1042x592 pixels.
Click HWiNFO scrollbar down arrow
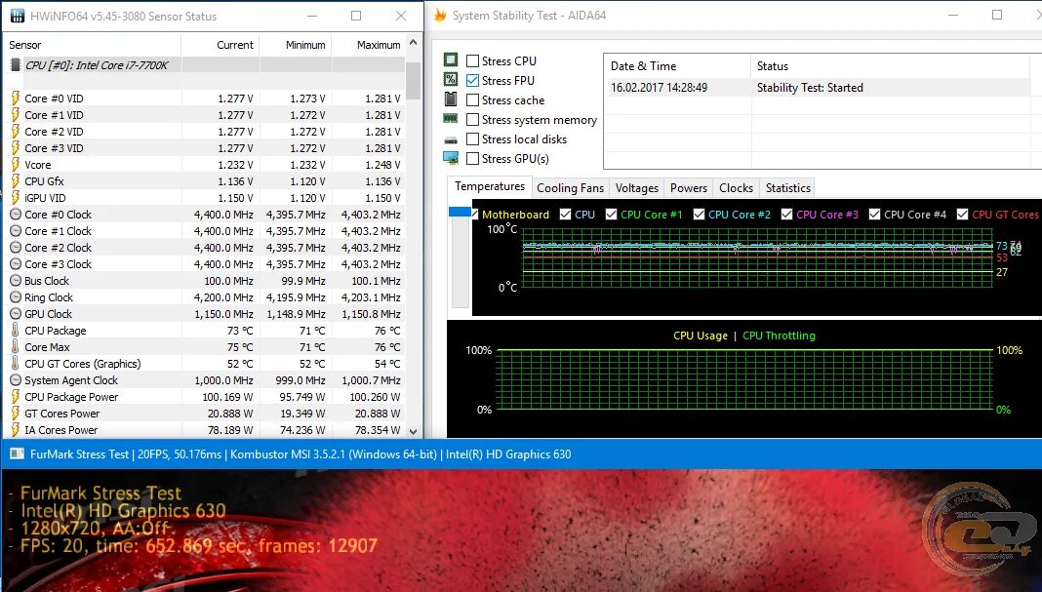point(414,431)
